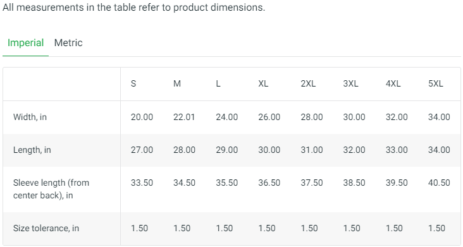Screen dimensions: 463x247
Task: Click the 40.50 sleeve length for 5XL
Action: tap(439, 183)
